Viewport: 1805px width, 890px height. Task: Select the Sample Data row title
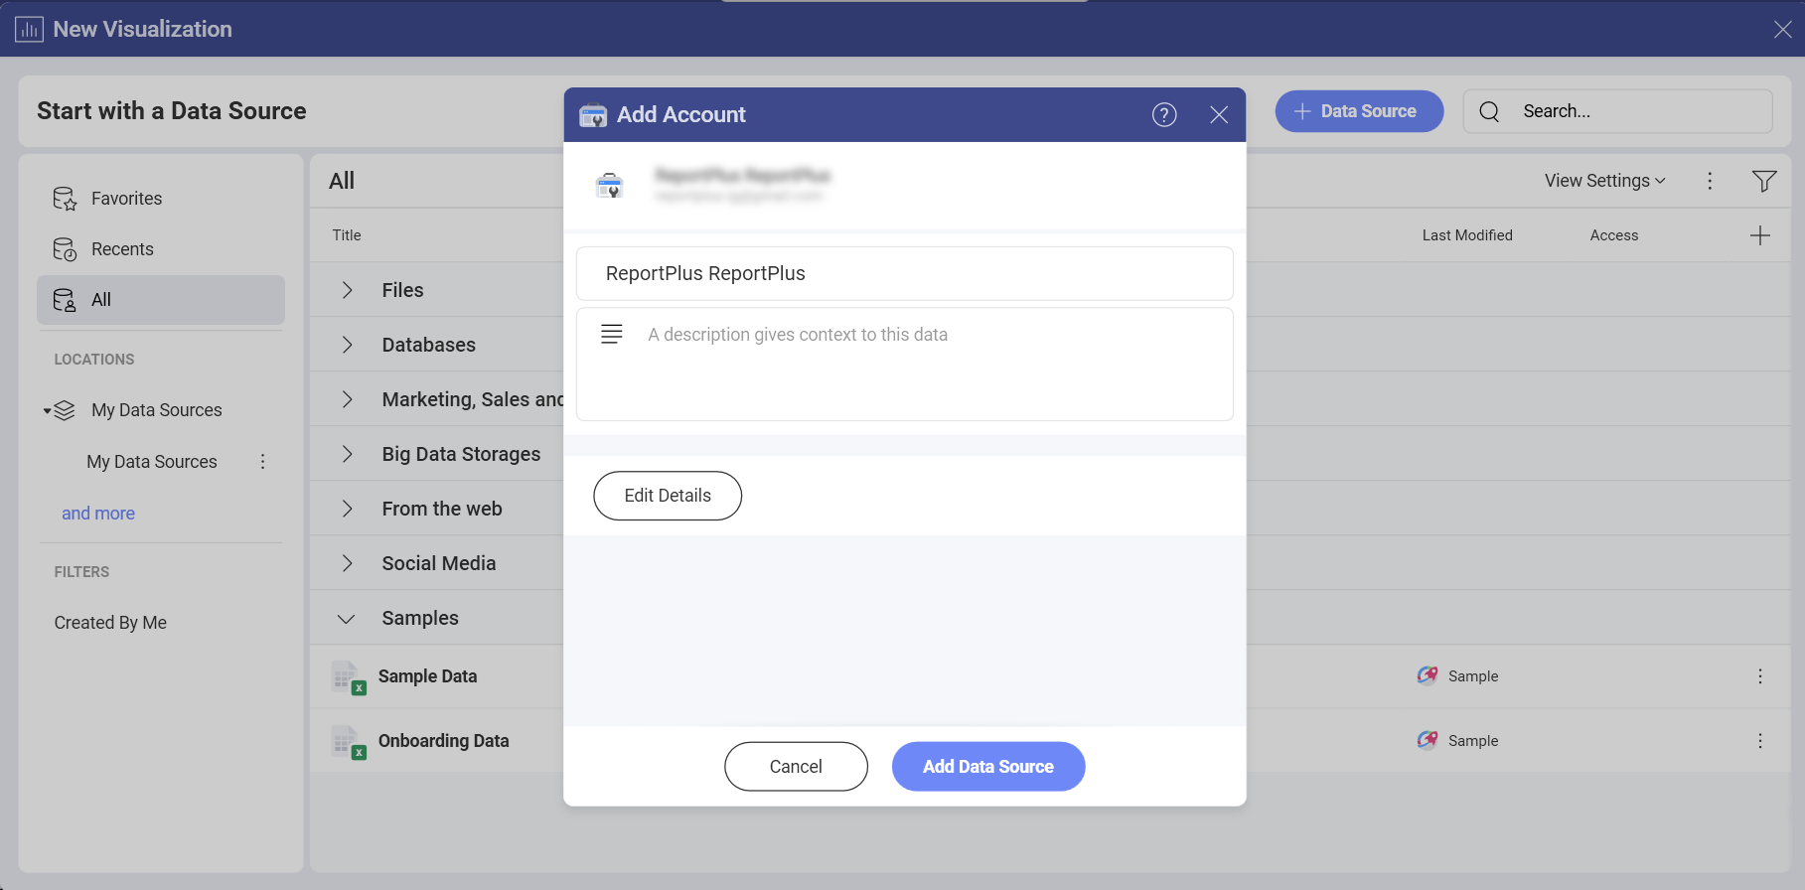[428, 676]
